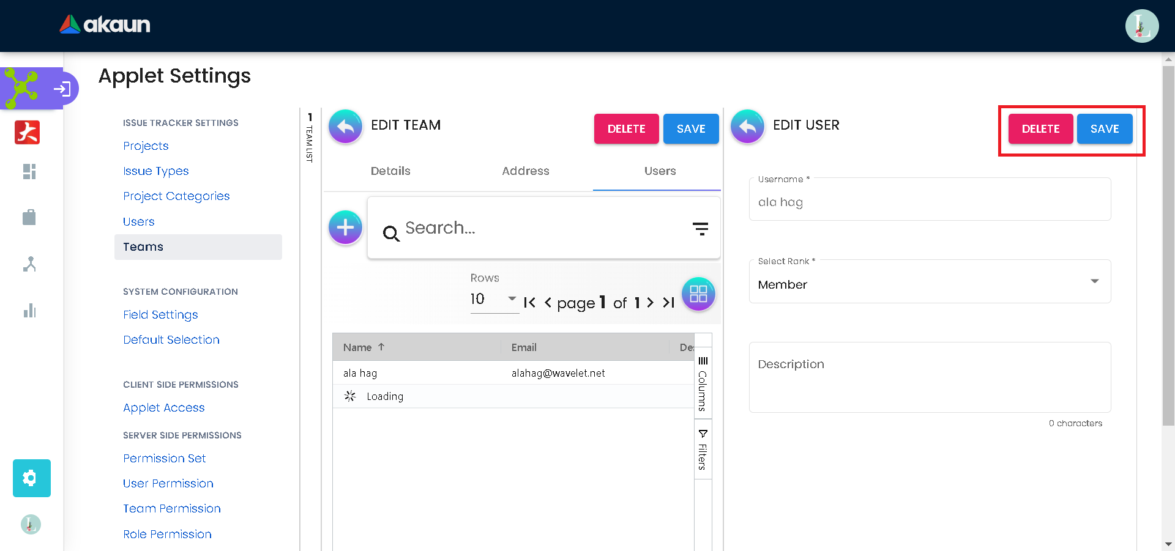The image size is (1175, 551).
Task: Focus the Search input field
Action: [543, 228]
